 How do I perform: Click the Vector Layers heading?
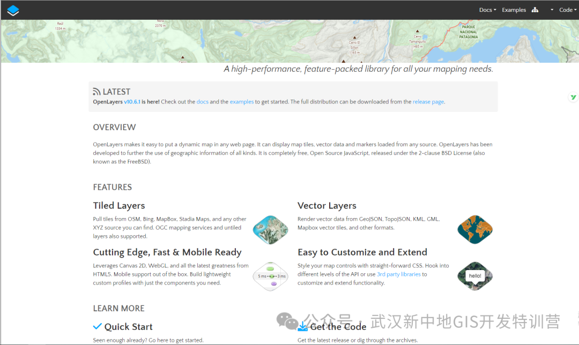(327, 206)
